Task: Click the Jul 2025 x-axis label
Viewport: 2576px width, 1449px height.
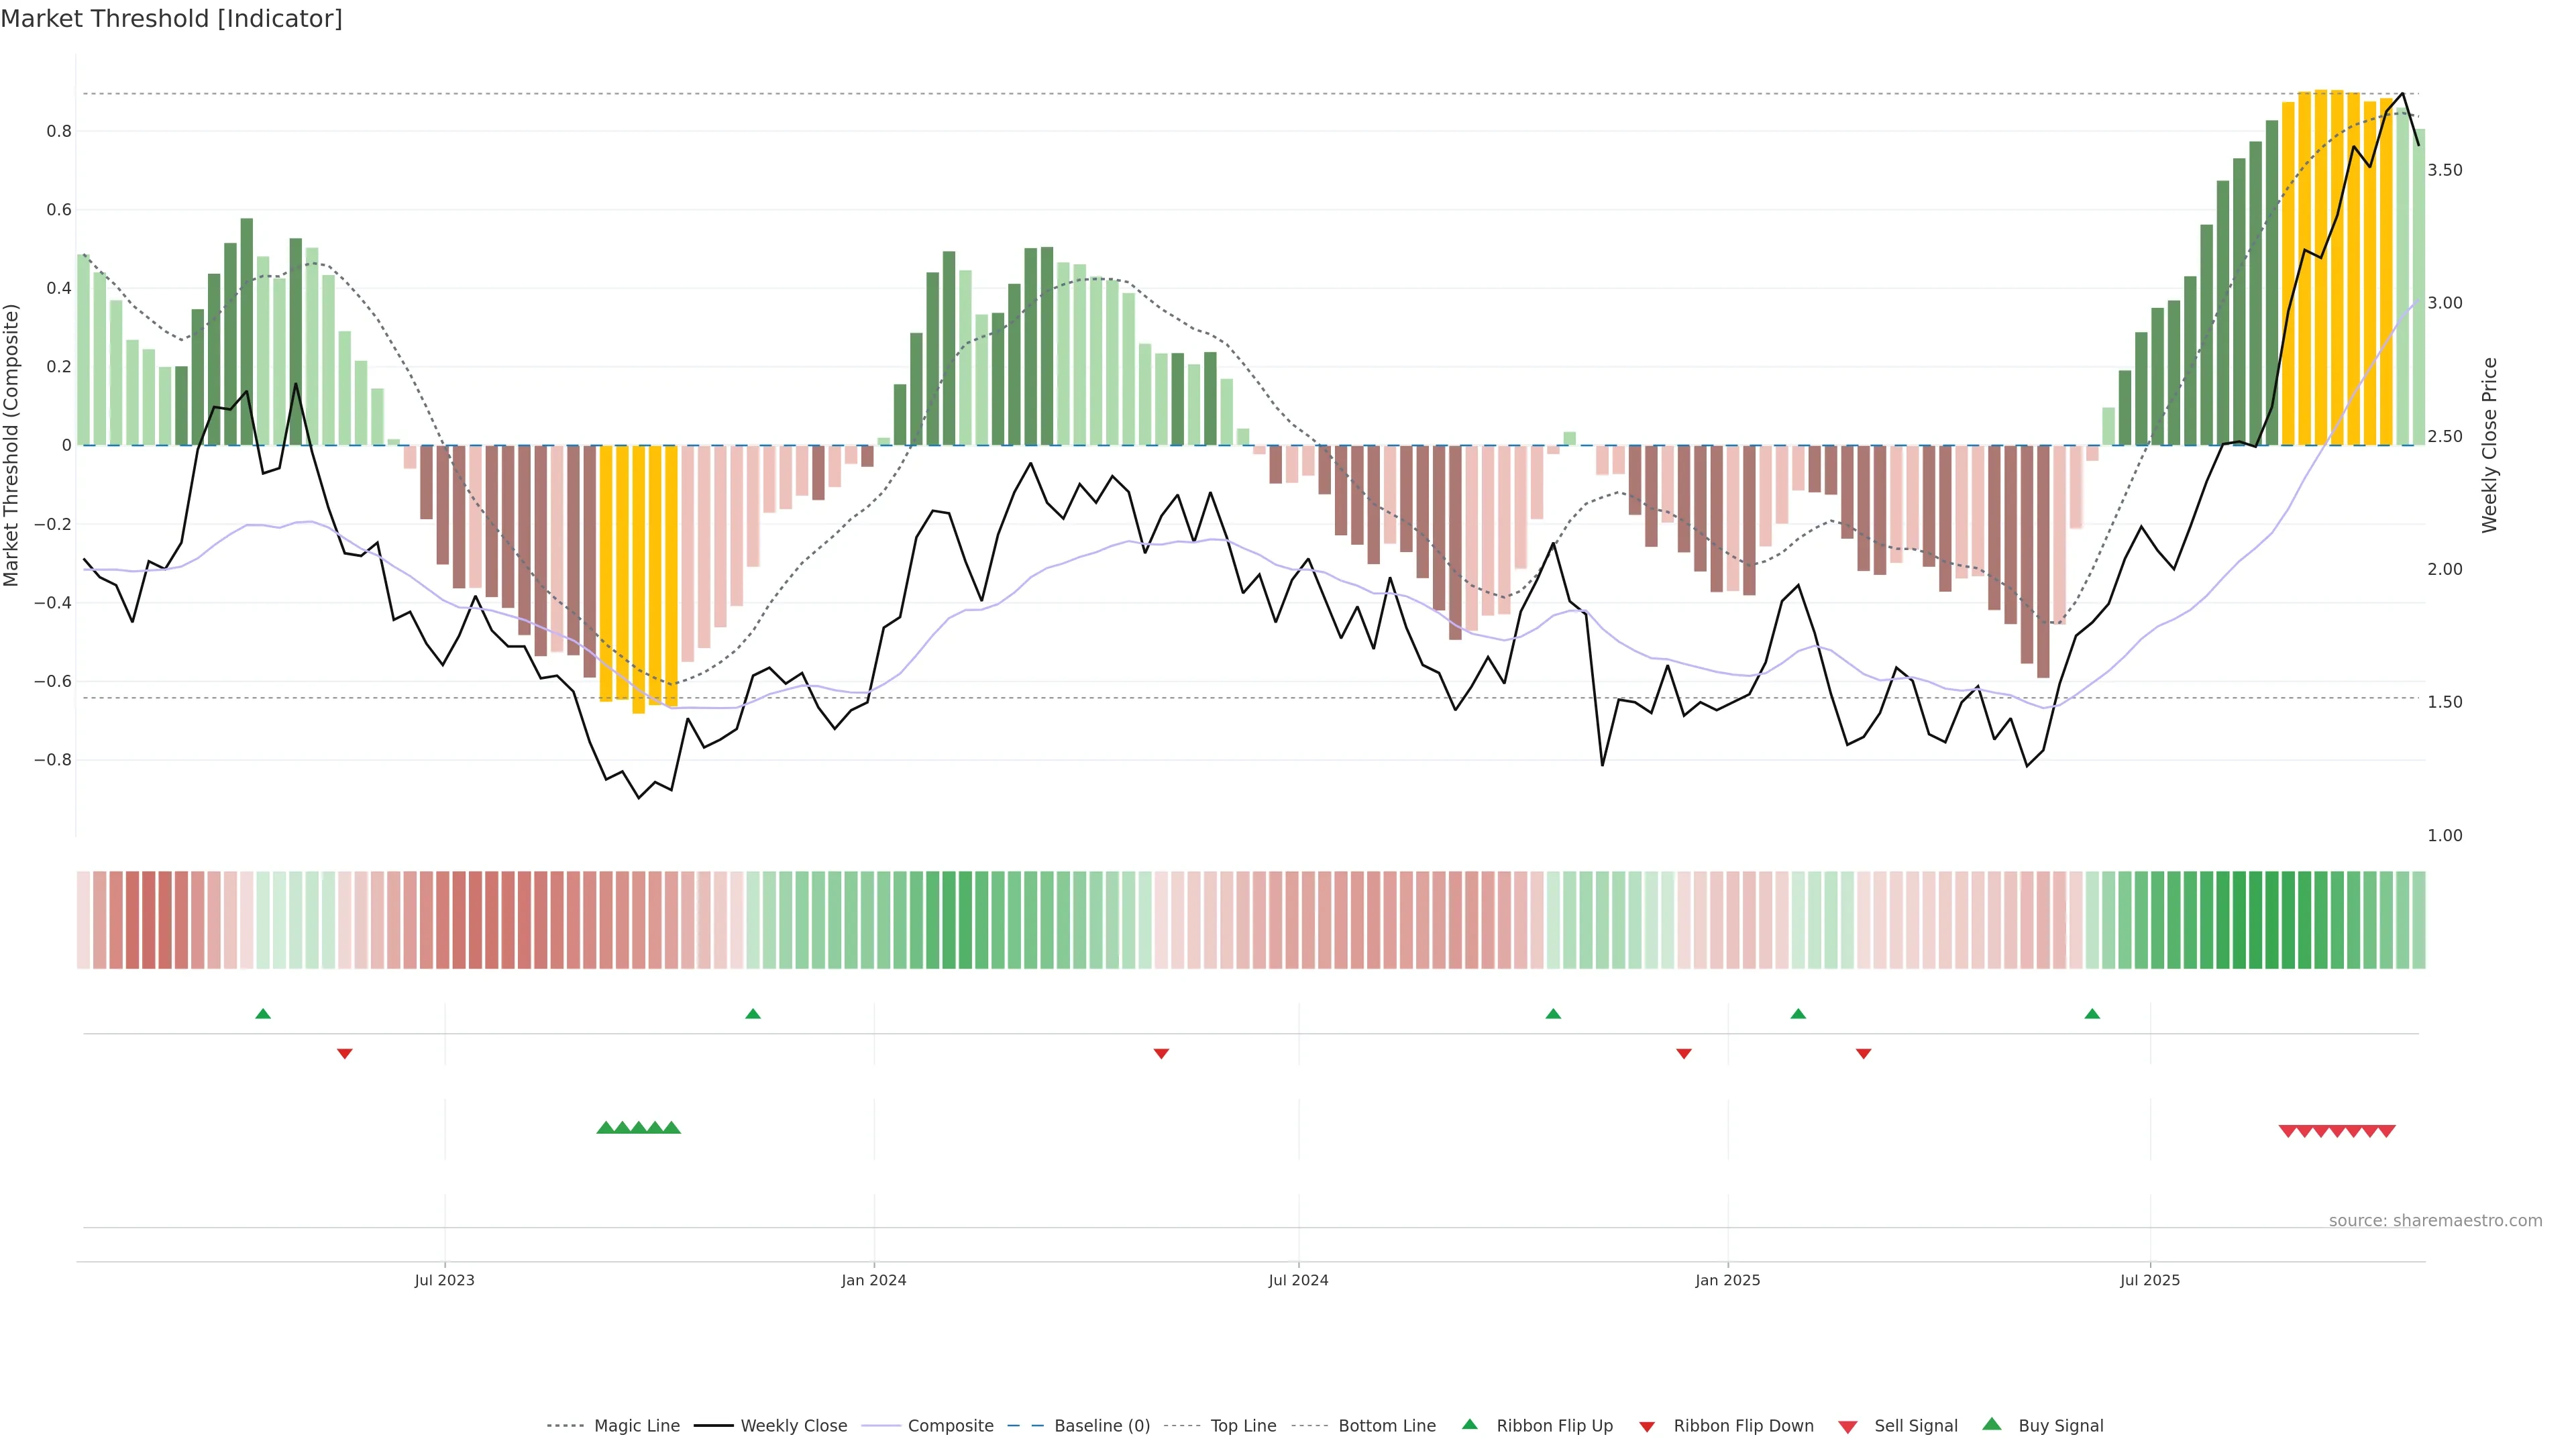Action: (2149, 1280)
